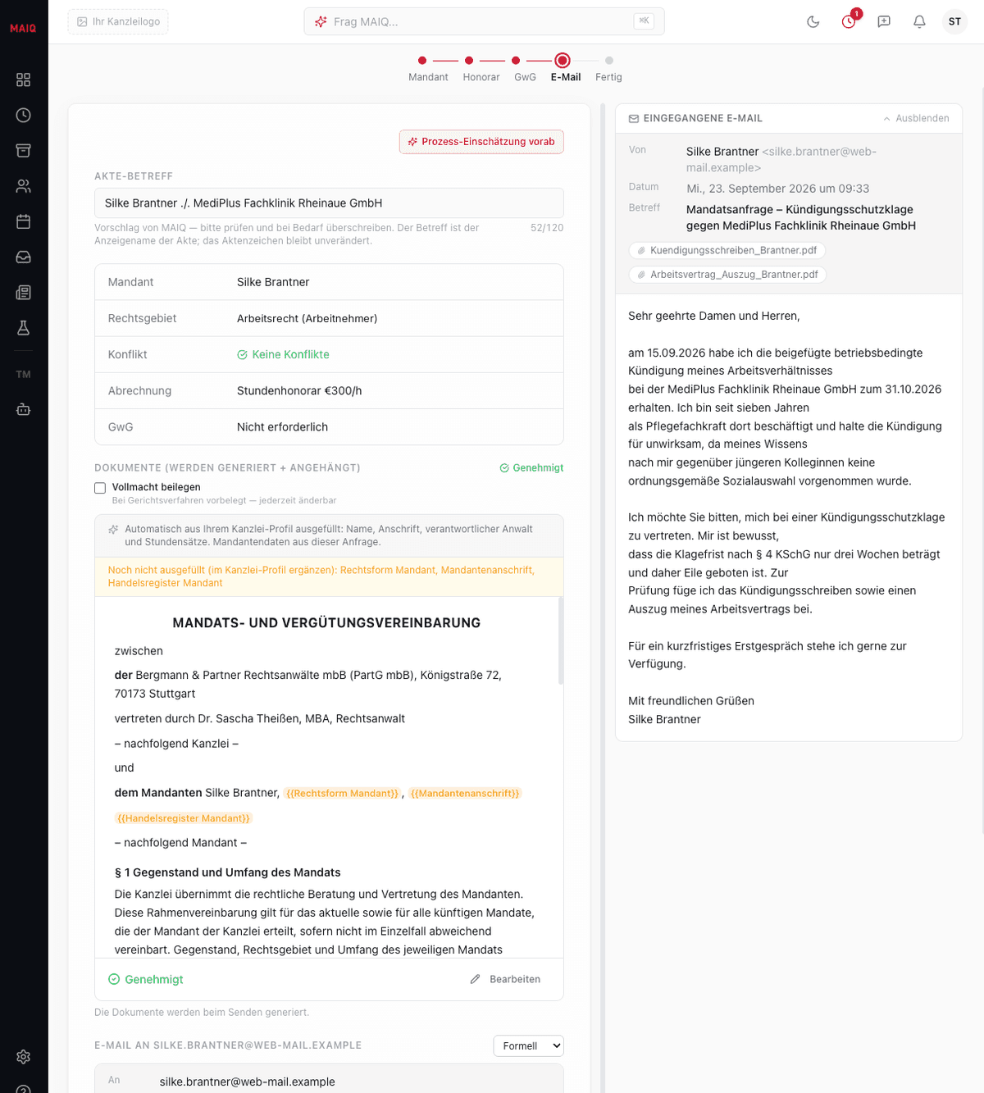Click the '{{Rechtsform Mandant}}' placeholder
This screenshot has width=984, height=1093.
coord(342,794)
